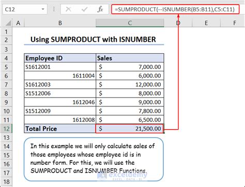Select row 15 header

click(x=6, y=155)
